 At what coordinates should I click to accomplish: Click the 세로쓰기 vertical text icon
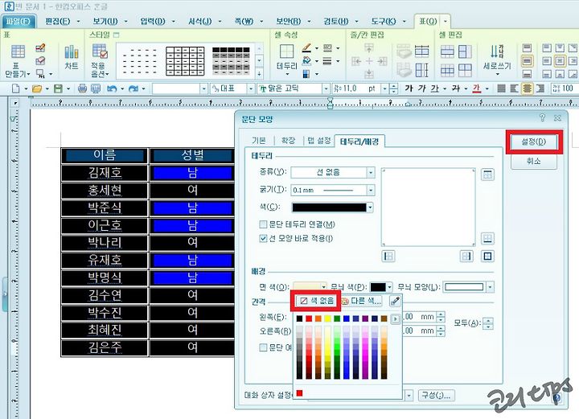pyautogui.click(x=497, y=51)
